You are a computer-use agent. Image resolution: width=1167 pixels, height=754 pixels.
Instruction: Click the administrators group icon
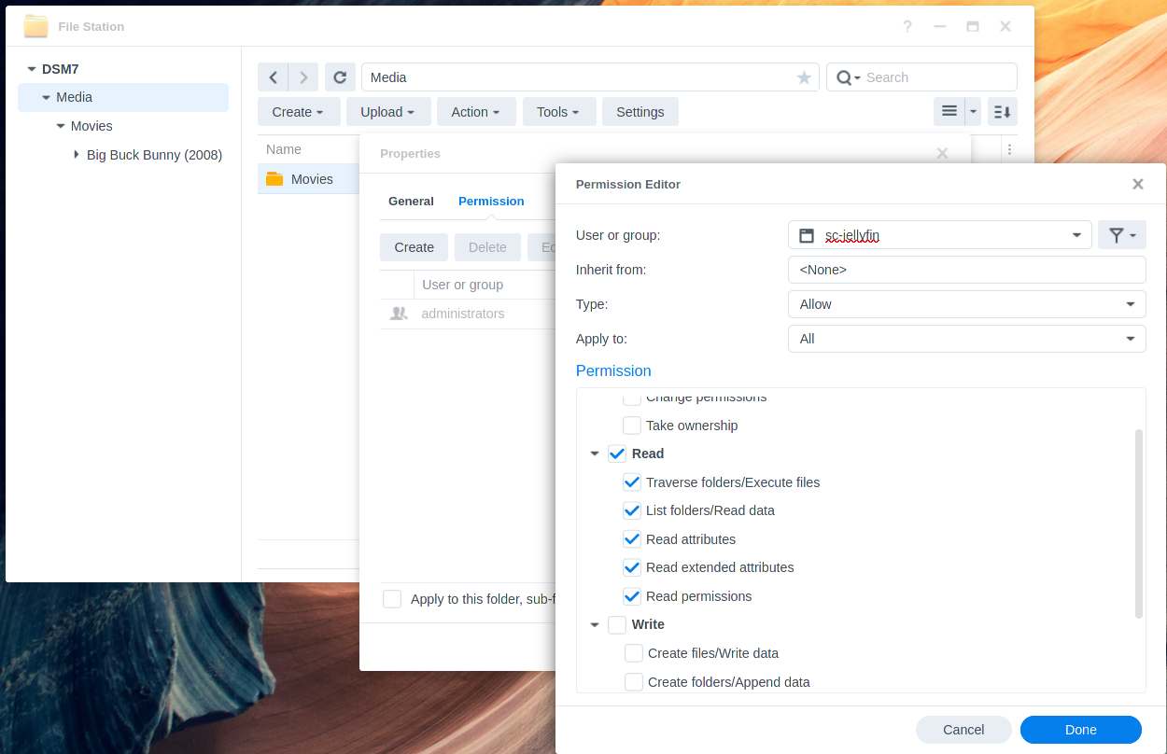click(399, 314)
